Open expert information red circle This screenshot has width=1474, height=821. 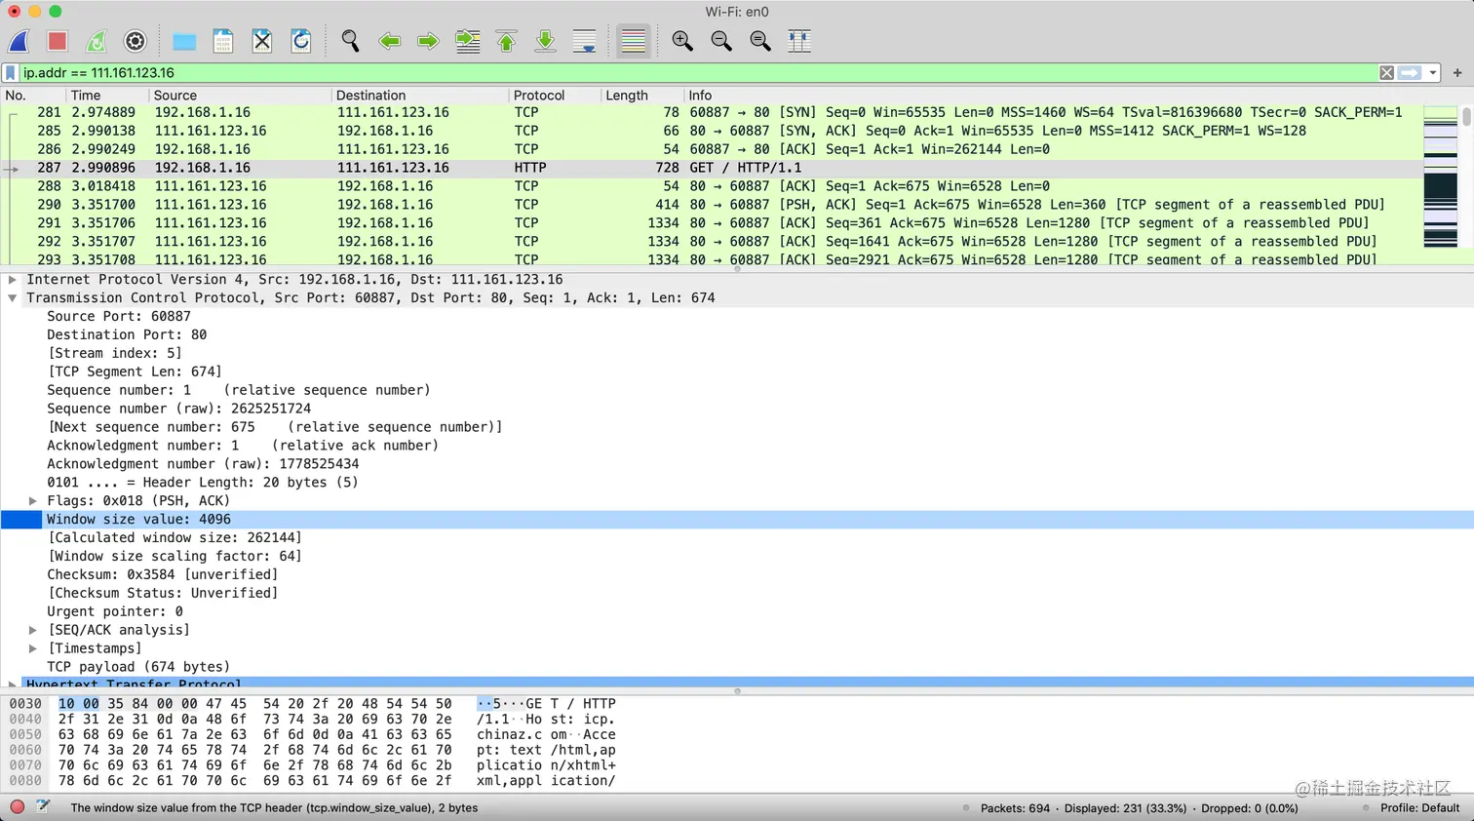(x=17, y=807)
